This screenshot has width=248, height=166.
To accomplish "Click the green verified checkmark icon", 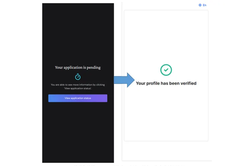I will pos(166,70).
